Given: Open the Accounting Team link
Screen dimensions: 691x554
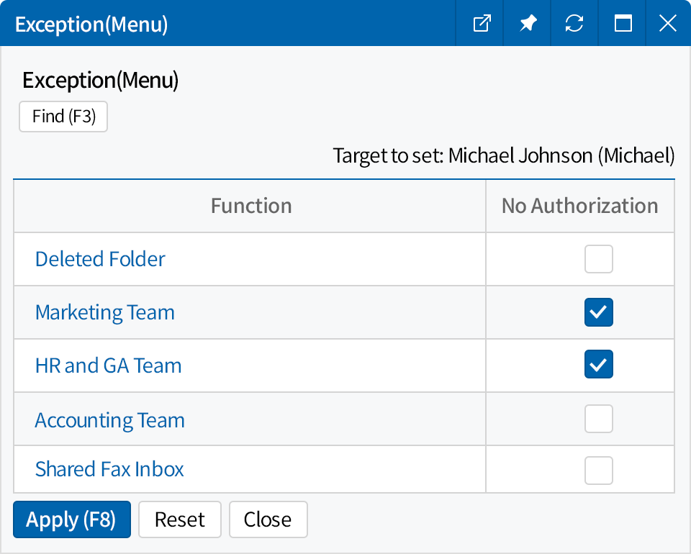Looking at the screenshot, I should click(x=109, y=420).
